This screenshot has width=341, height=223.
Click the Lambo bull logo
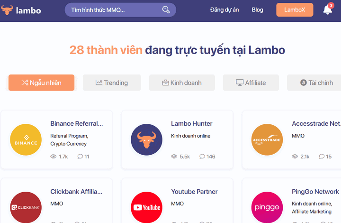click(7, 10)
